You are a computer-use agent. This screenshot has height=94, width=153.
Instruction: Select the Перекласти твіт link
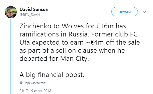click(x=34, y=83)
